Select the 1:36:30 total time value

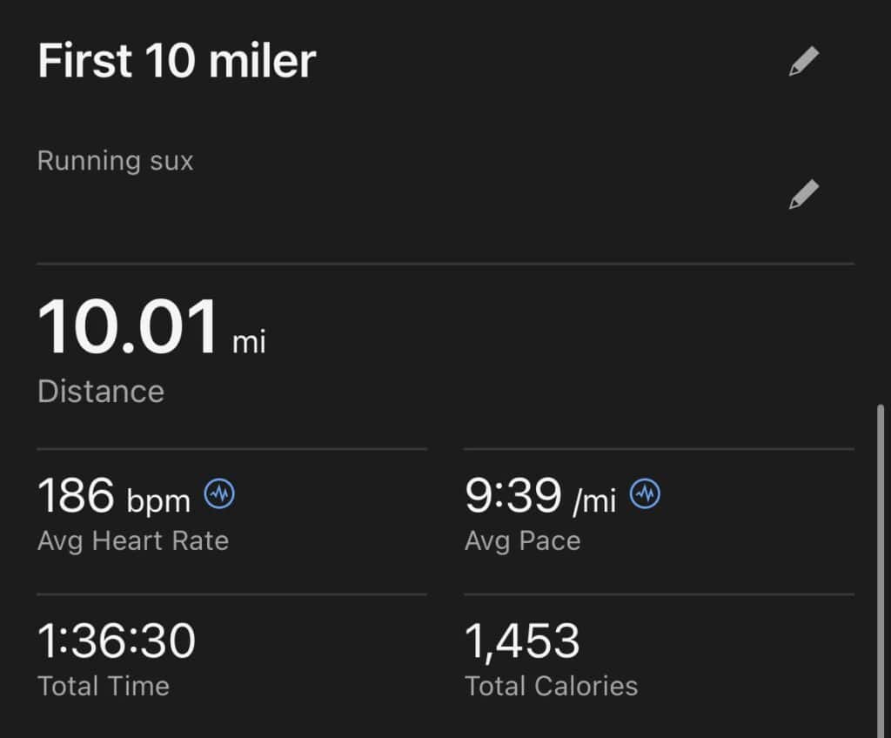click(x=117, y=641)
